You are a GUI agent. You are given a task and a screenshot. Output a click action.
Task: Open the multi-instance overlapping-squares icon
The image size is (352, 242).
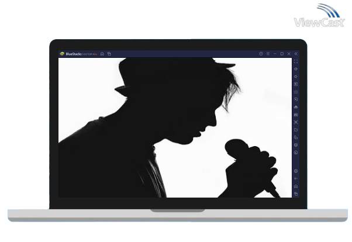296,137
